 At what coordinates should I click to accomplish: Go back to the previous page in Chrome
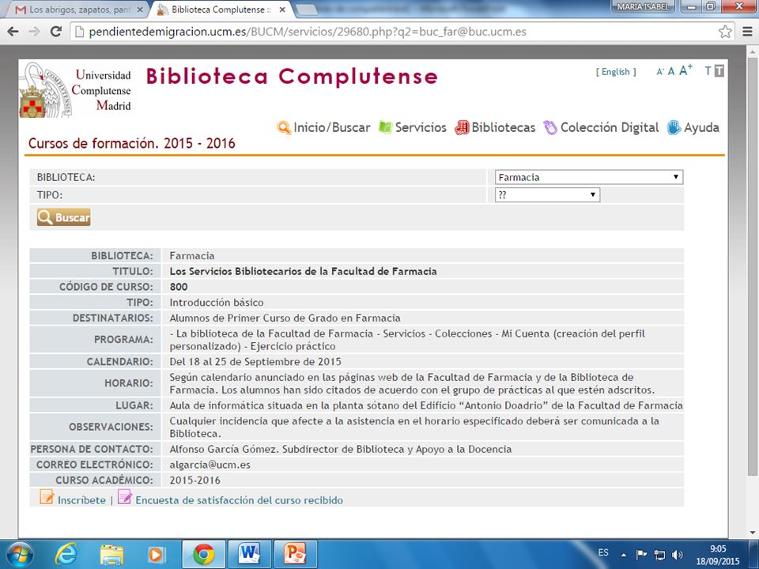point(13,32)
